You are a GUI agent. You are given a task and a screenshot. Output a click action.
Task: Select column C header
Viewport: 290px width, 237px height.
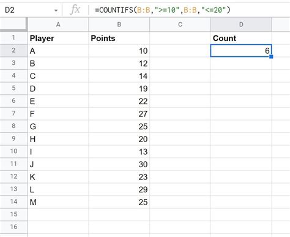(180, 24)
